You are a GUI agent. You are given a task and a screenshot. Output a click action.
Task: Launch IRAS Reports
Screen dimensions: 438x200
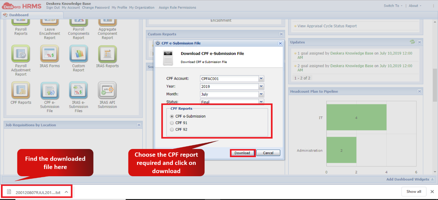coord(107,54)
